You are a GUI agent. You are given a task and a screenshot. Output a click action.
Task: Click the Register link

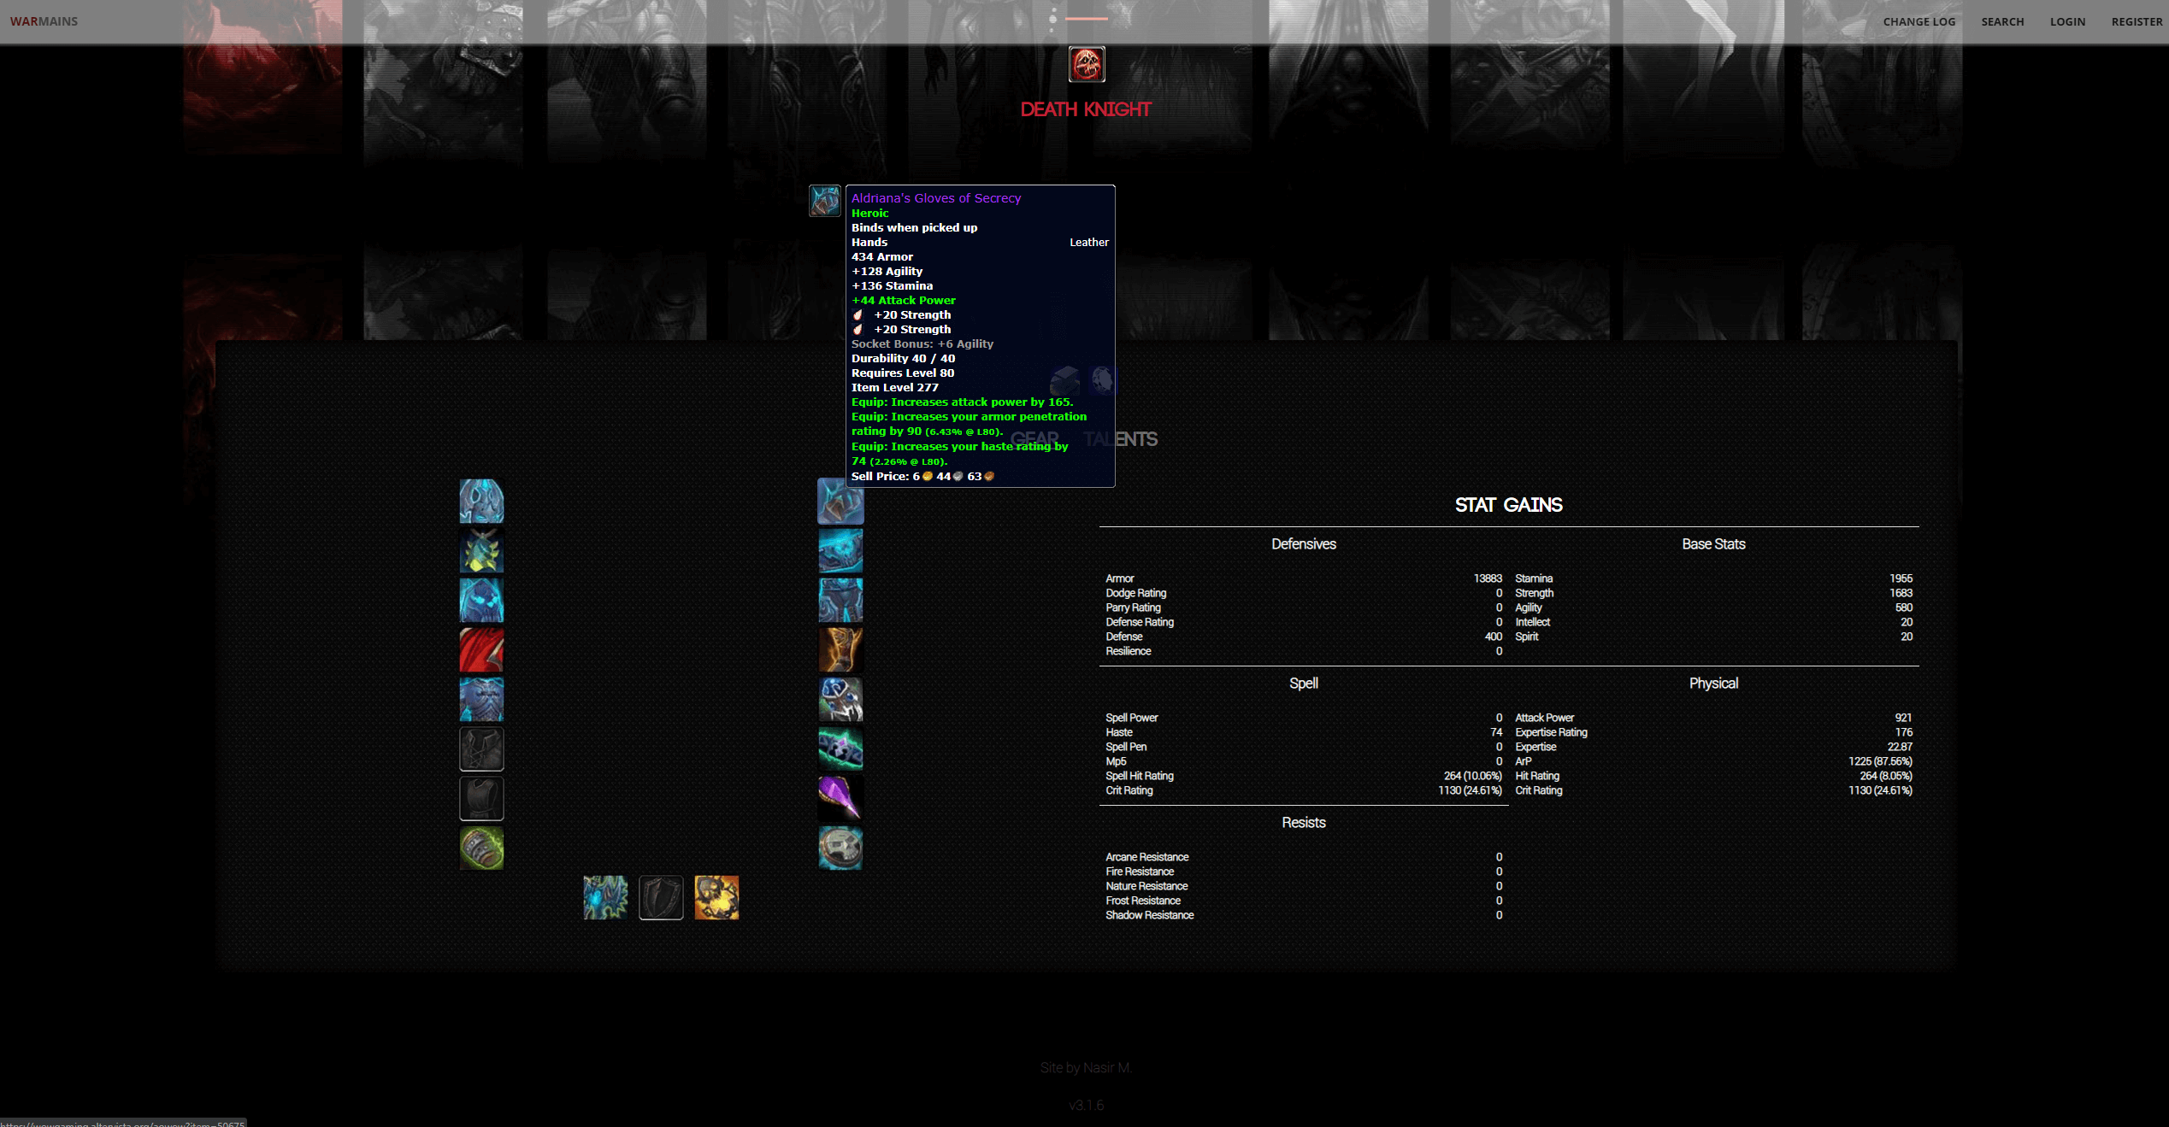[2137, 21]
